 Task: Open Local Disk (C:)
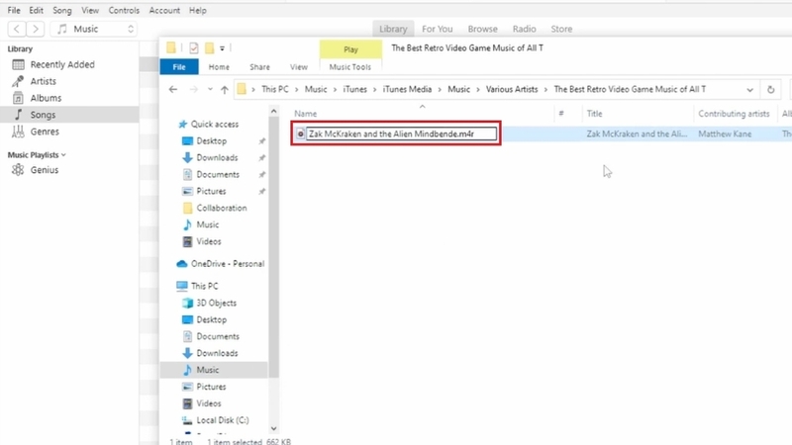coord(222,420)
